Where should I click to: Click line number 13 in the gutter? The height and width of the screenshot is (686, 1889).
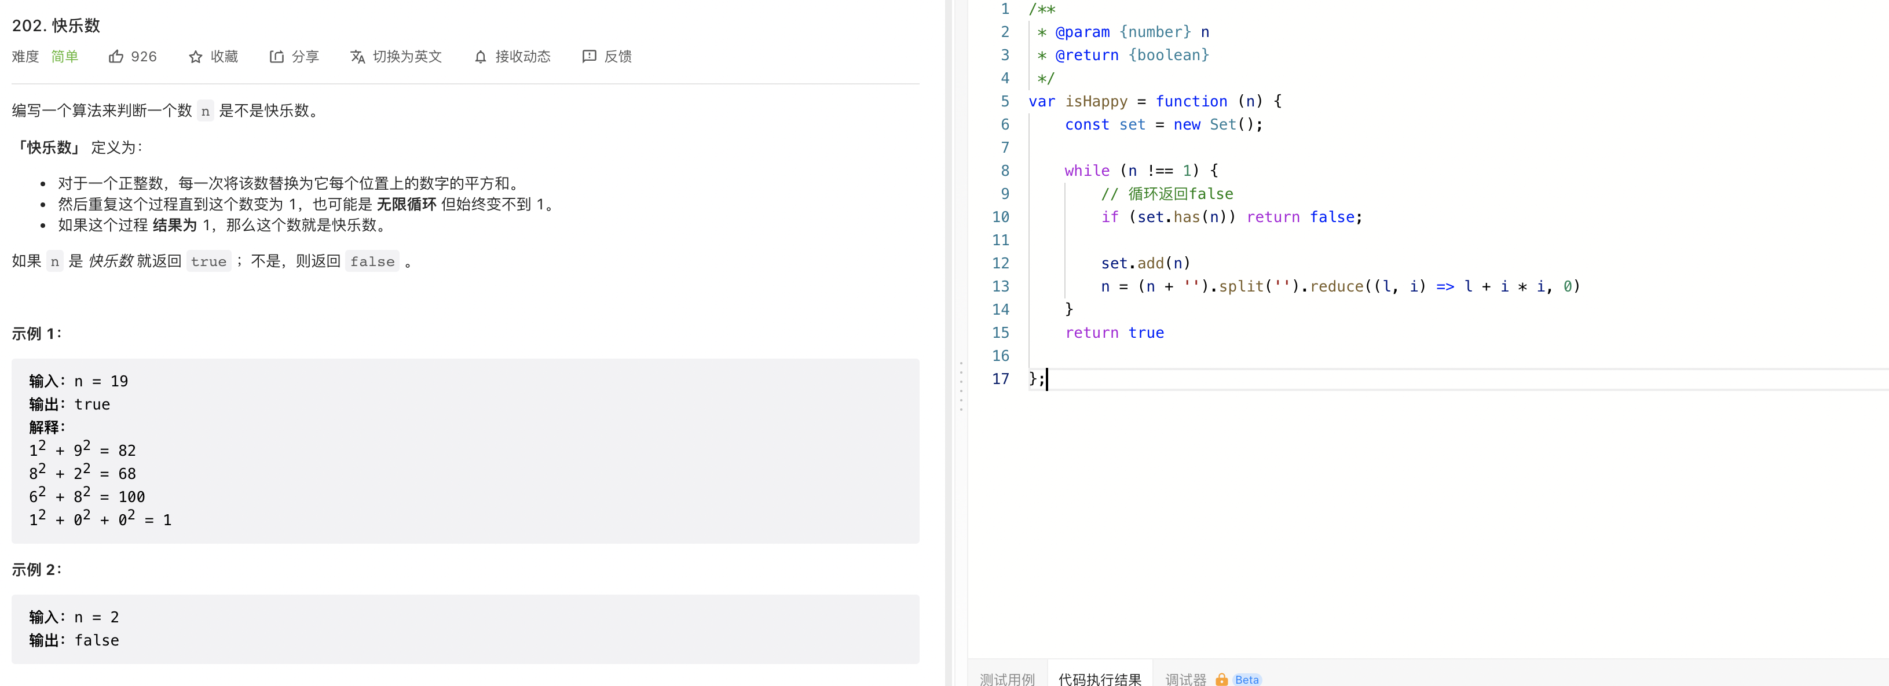1000,286
